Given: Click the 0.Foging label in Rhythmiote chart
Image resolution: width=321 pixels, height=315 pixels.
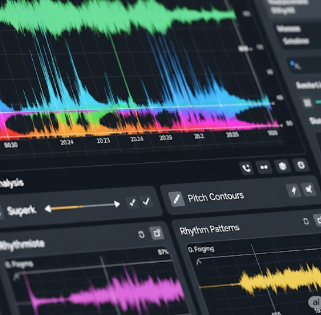Looking at the screenshot, I should pyautogui.click(x=19, y=264).
